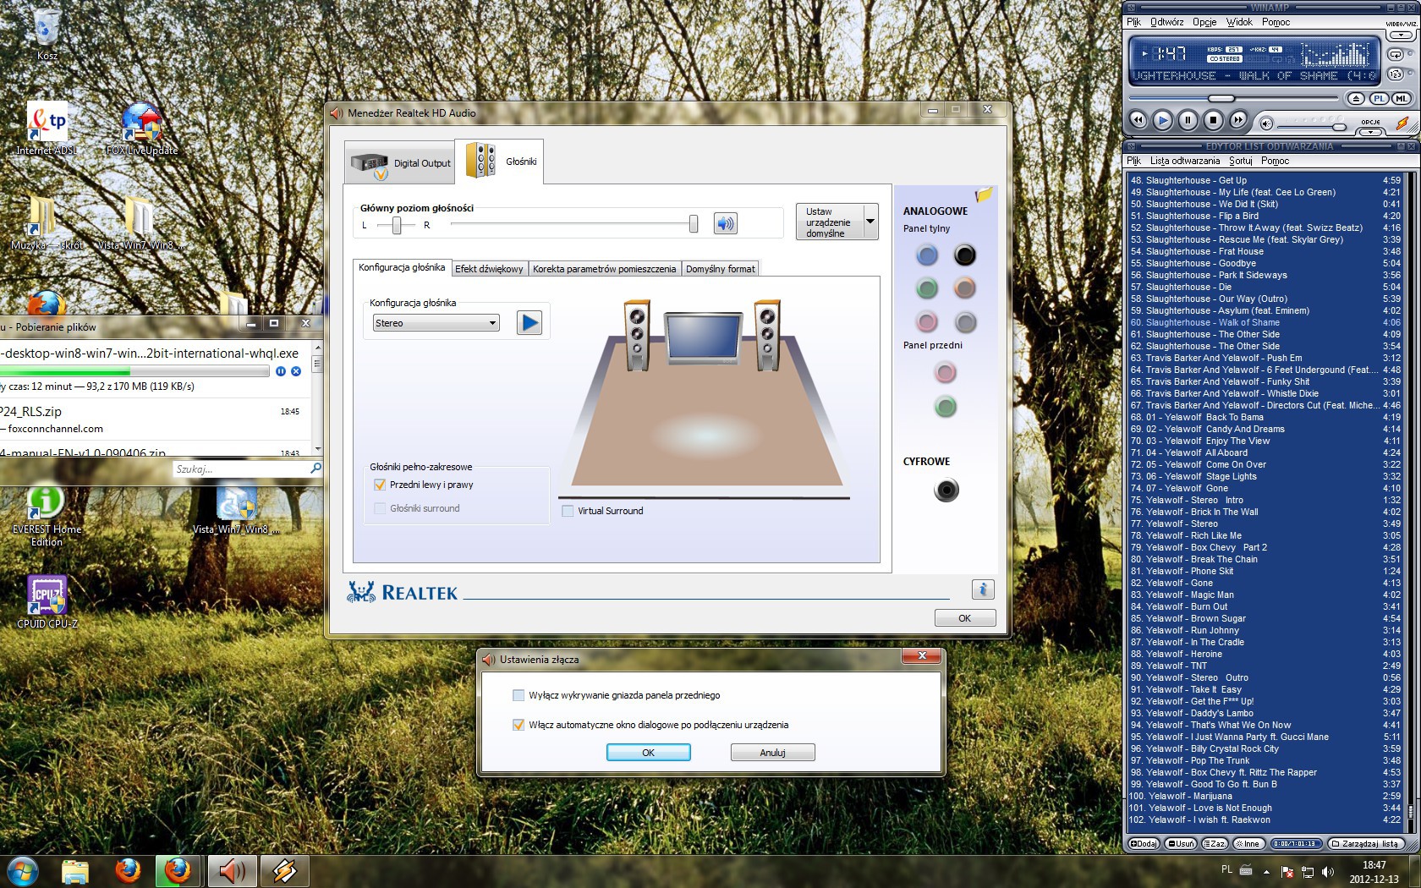
Task: Open Windows Start button
Action: [x=23, y=870]
